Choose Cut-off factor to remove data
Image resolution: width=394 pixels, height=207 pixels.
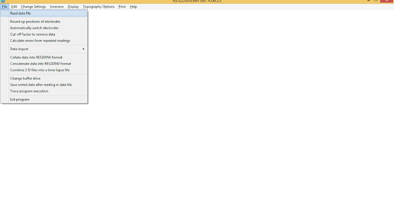44,34
